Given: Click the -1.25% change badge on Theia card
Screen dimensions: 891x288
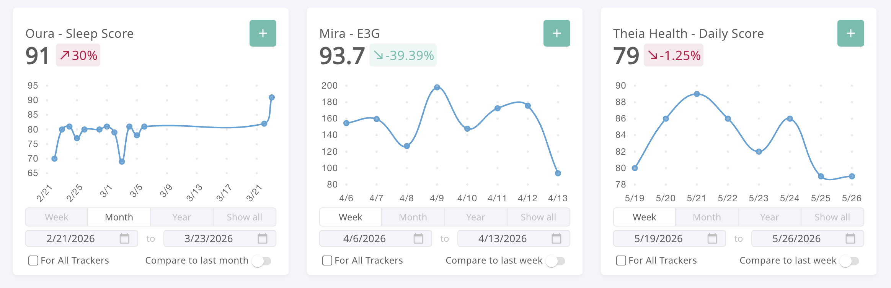Looking at the screenshot, I should click(x=674, y=55).
